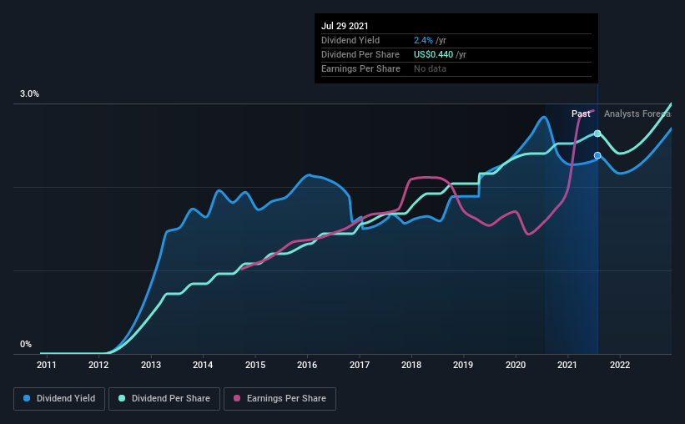Screen dimensions: 685x424
Task: Click the 2022 x-axis year label
Action: 620,365
